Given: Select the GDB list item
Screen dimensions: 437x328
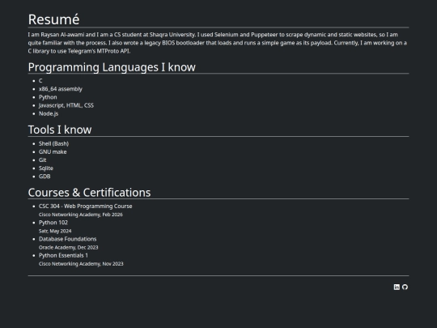Looking at the screenshot, I should pyautogui.click(x=45, y=177).
